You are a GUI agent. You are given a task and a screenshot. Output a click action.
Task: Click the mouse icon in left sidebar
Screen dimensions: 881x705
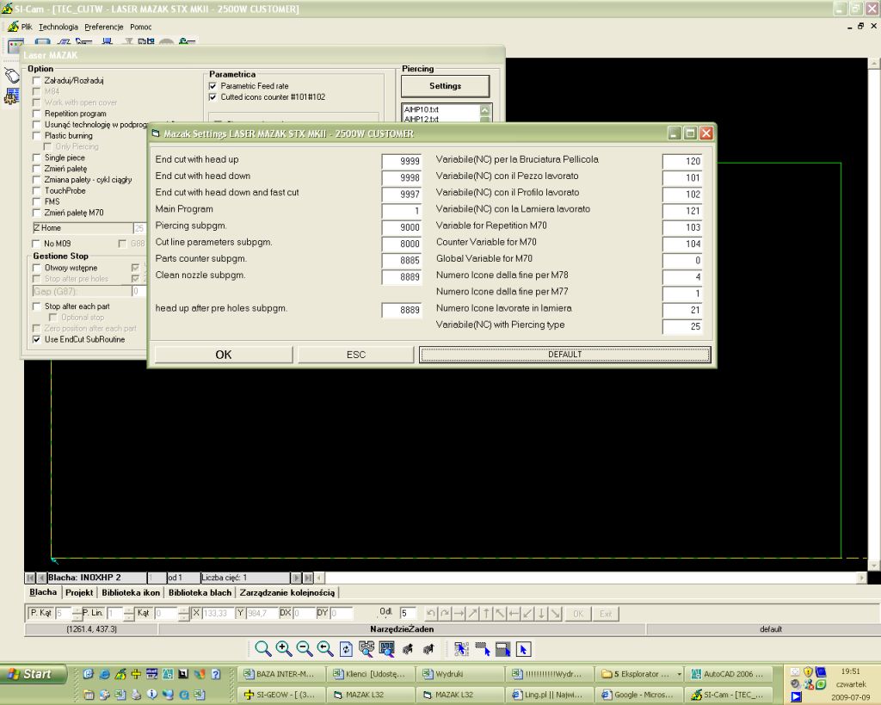[12, 75]
